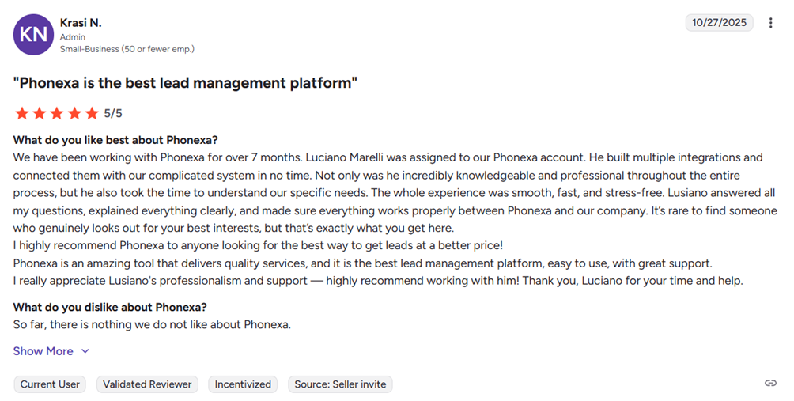Click the Incentivized tag

click(243, 384)
